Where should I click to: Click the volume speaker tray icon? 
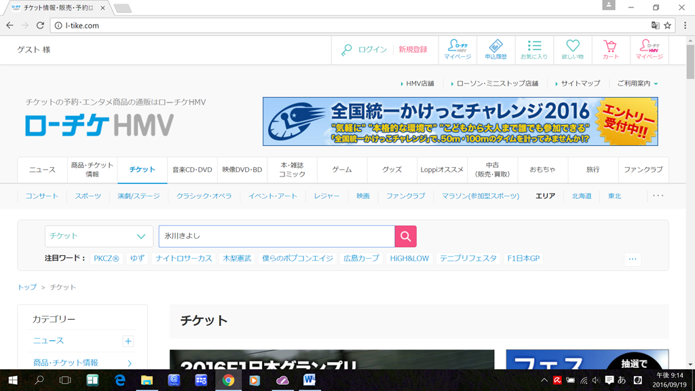(x=596, y=380)
